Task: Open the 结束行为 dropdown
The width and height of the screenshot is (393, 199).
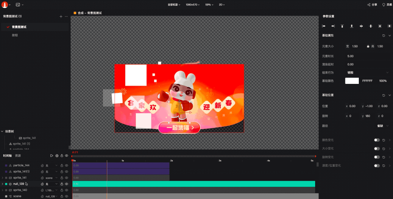Action: 368,73
